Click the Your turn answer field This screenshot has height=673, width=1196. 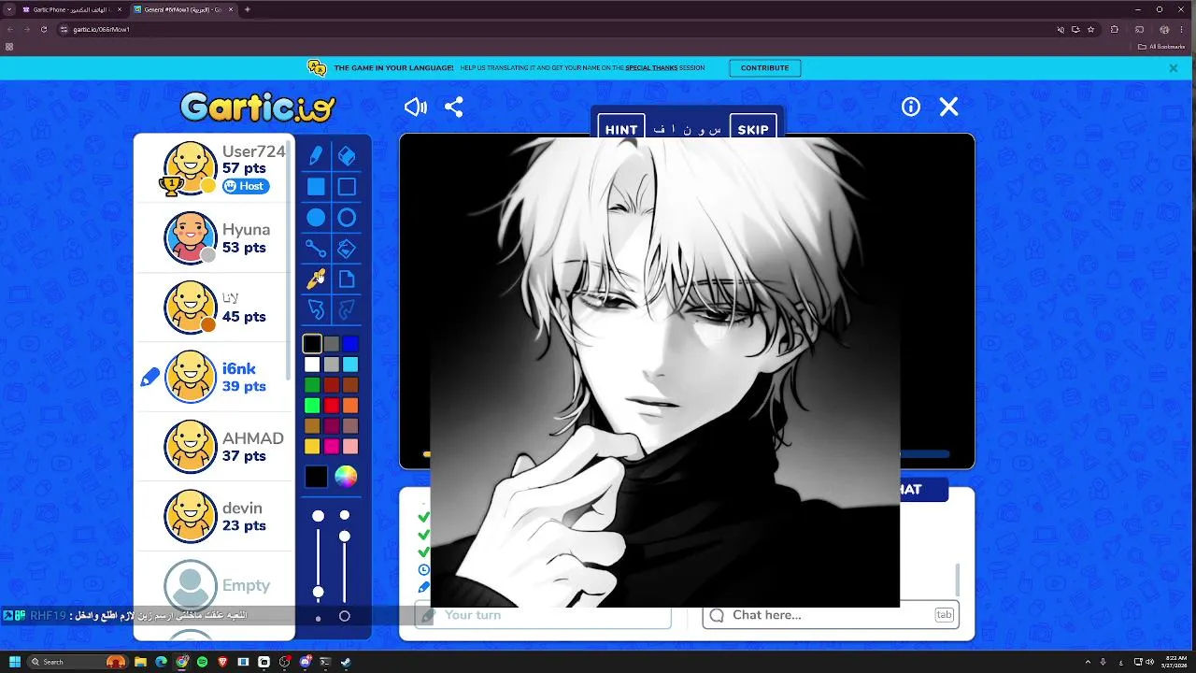[x=543, y=615]
